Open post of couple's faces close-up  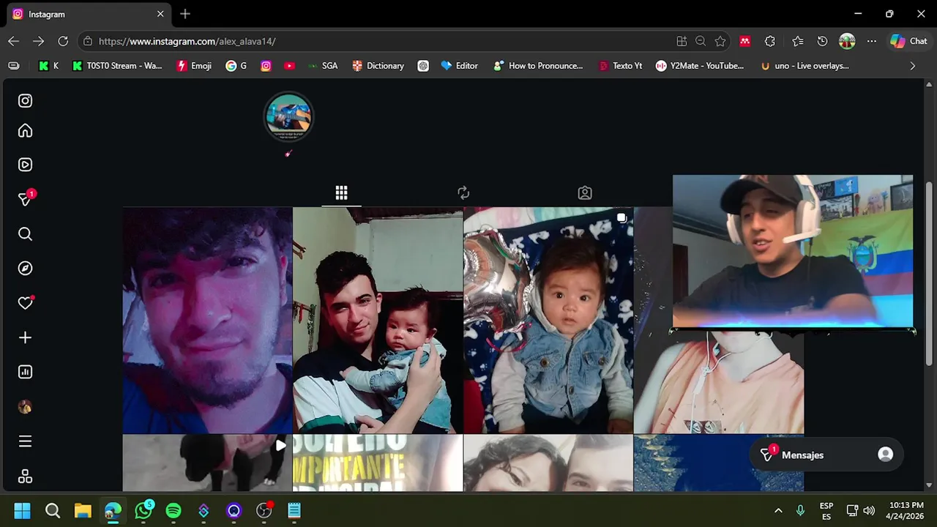click(548, 463)
